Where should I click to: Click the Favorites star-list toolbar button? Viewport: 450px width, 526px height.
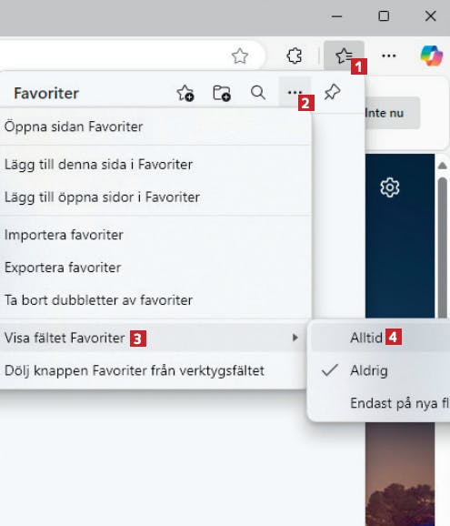(344, 56)
